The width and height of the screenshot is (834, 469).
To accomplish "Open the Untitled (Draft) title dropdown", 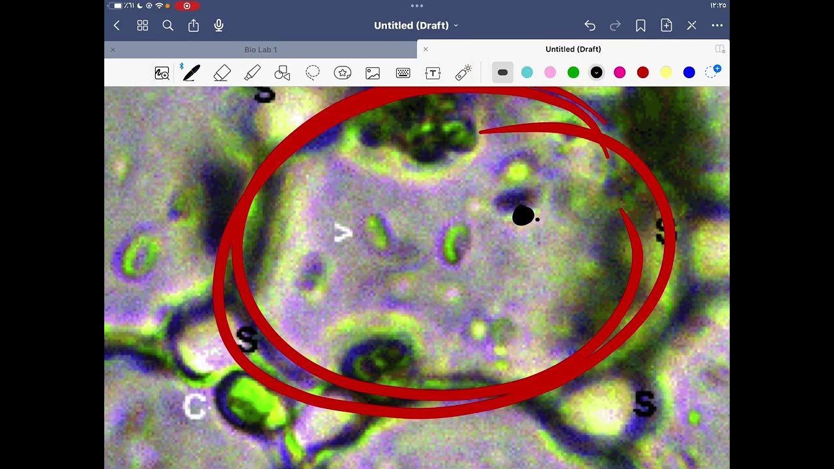I will tap(416, 25).
